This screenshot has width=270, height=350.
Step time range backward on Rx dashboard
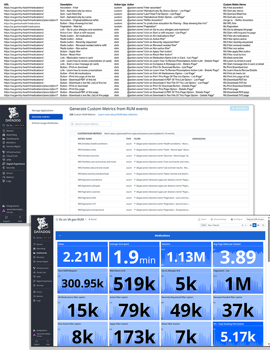(251, 225)
